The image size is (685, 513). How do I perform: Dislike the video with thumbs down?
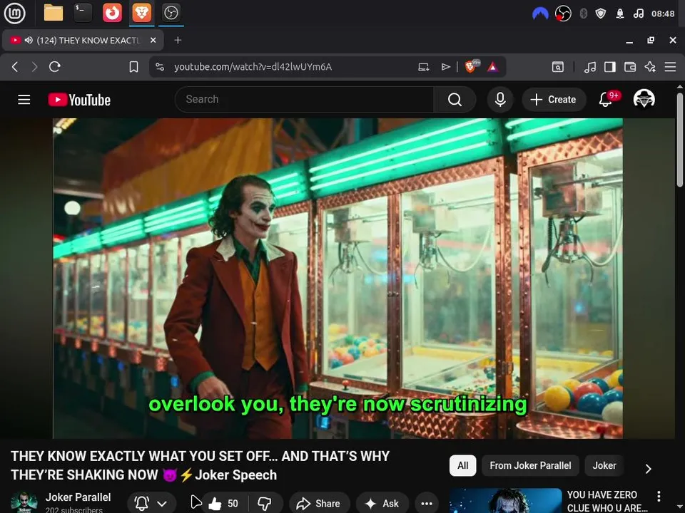[265, 504]
